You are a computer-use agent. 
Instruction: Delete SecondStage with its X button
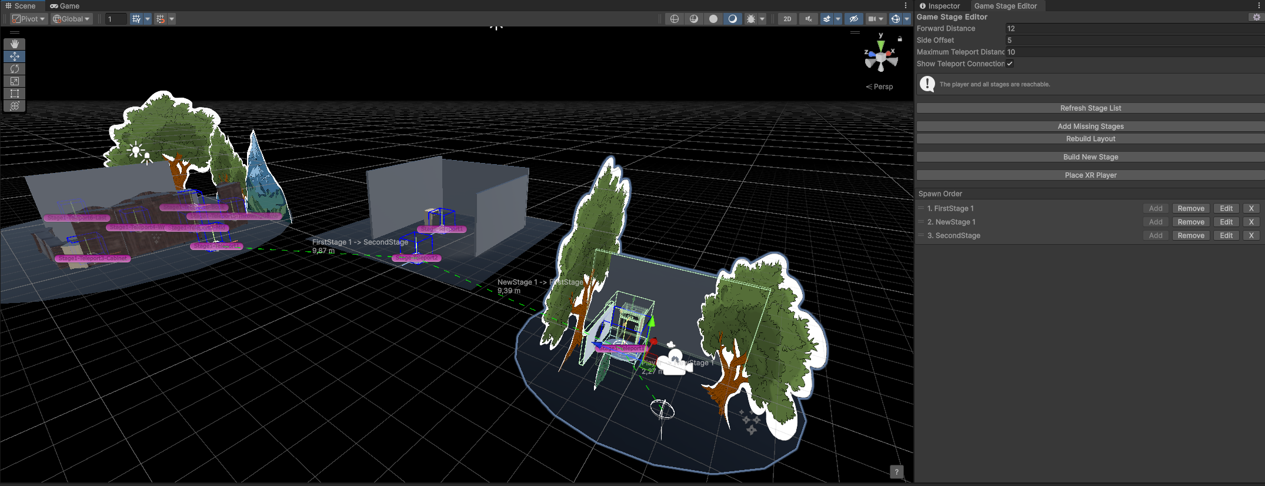coord(1251,235)
